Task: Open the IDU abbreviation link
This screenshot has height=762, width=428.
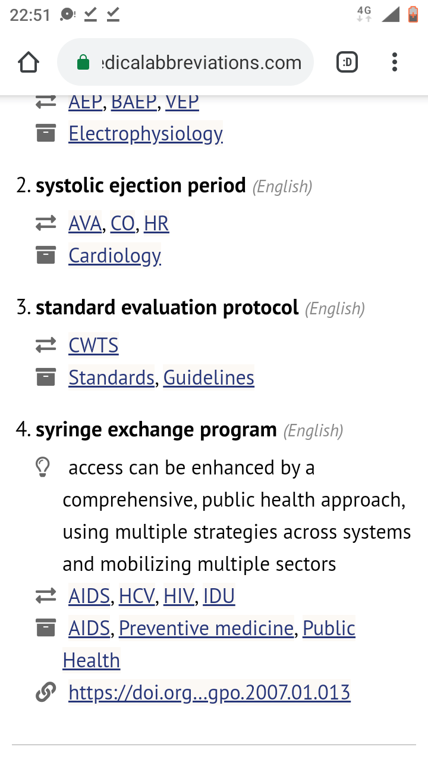Action: point(219,596)
